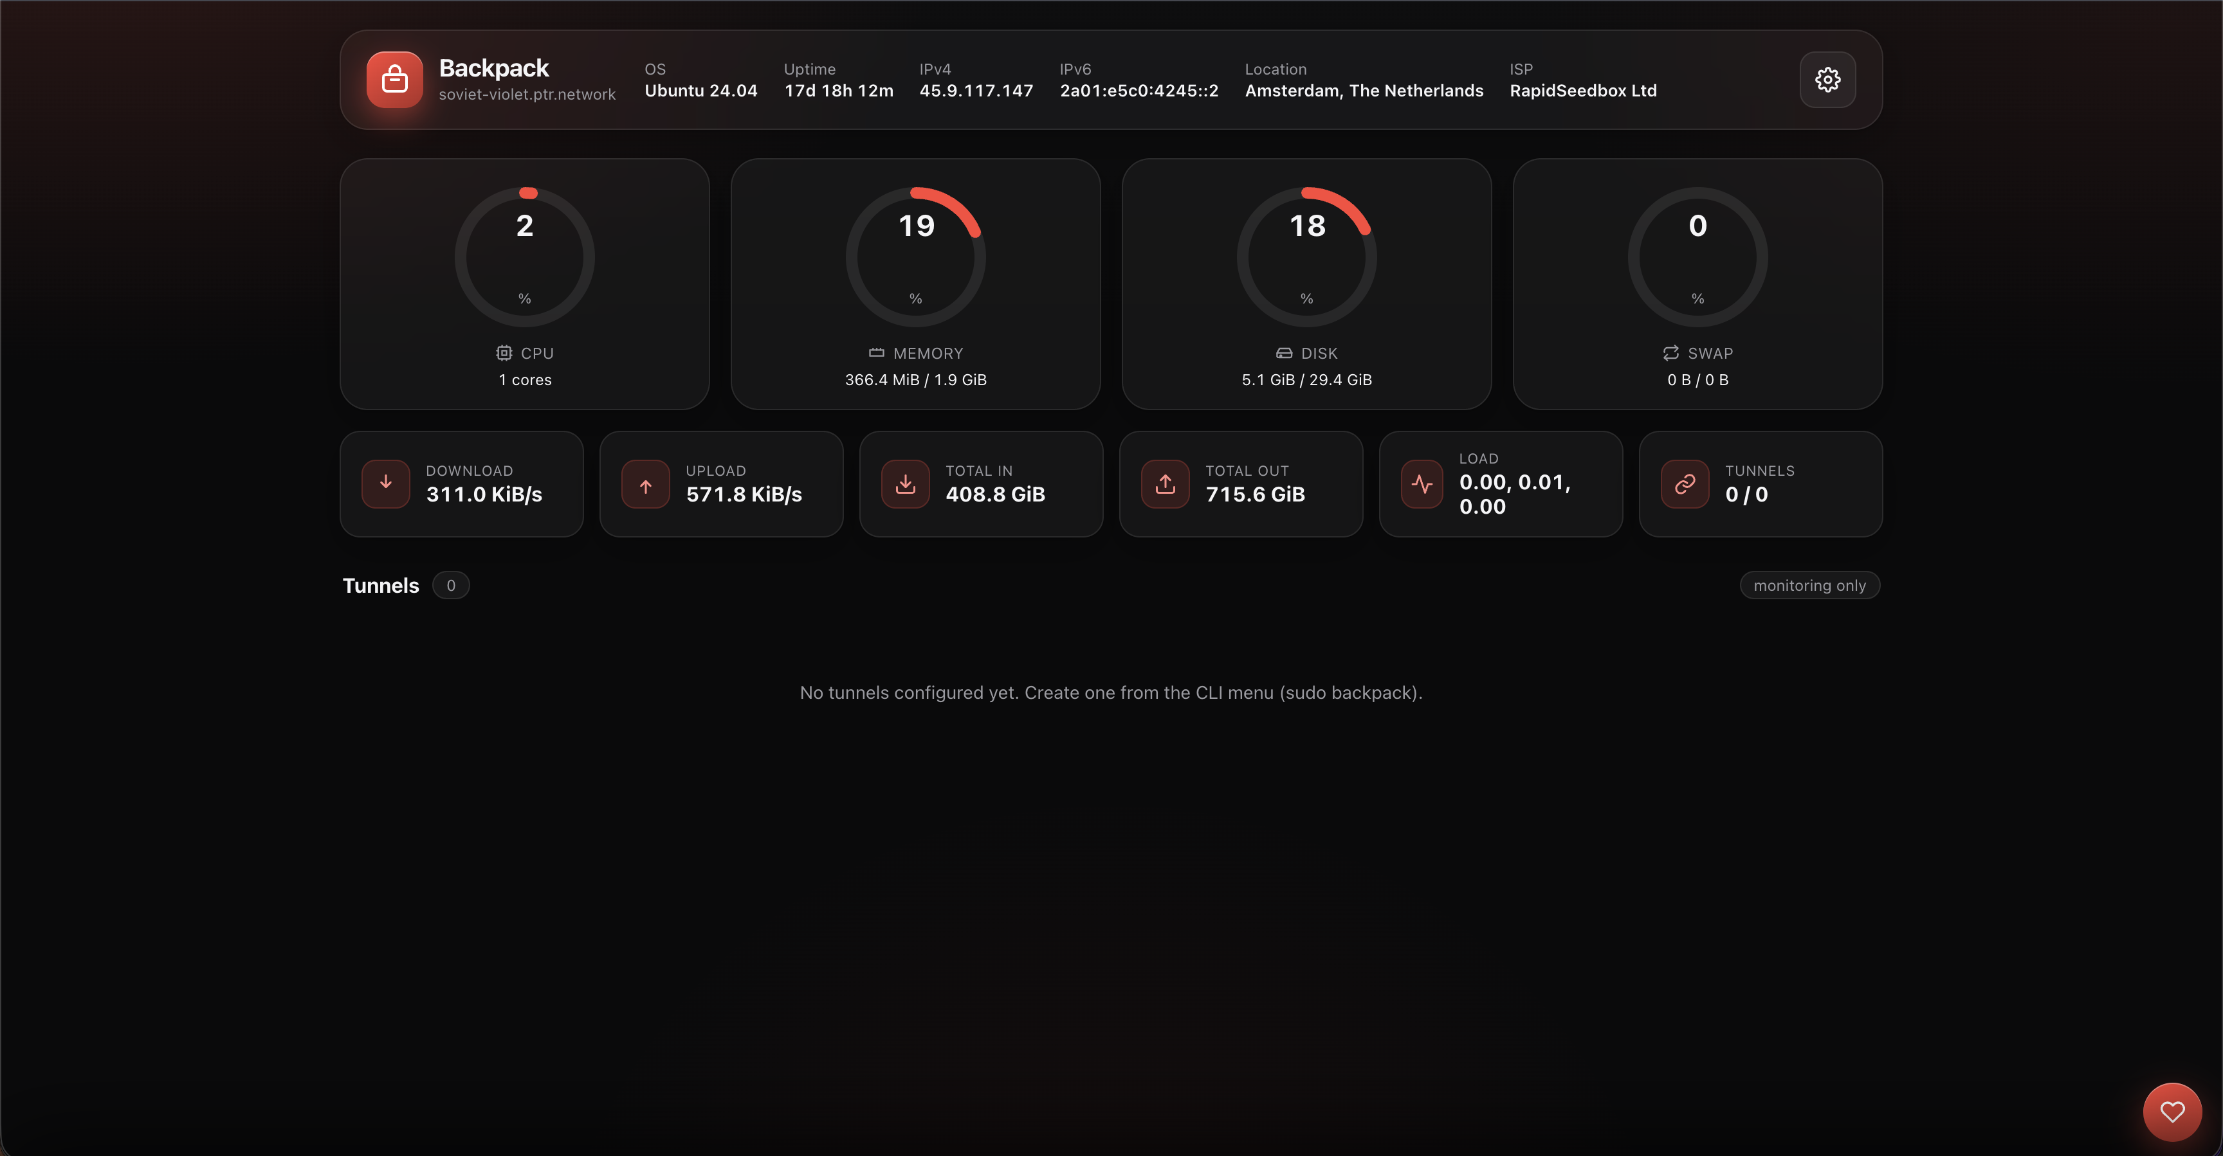Click the Tunnels stat value 0 / 0
The image size is (2223, 1156).
click(x=1746, y=494)
